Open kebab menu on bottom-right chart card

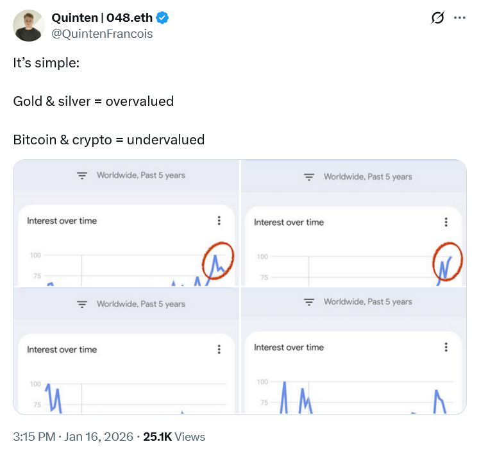click(x=446, y=347)
